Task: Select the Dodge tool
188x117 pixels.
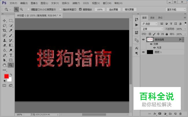Action: 11,50
